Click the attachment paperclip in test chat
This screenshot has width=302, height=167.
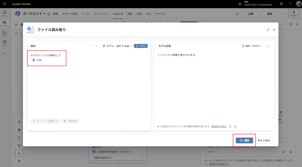click(284, 152)
